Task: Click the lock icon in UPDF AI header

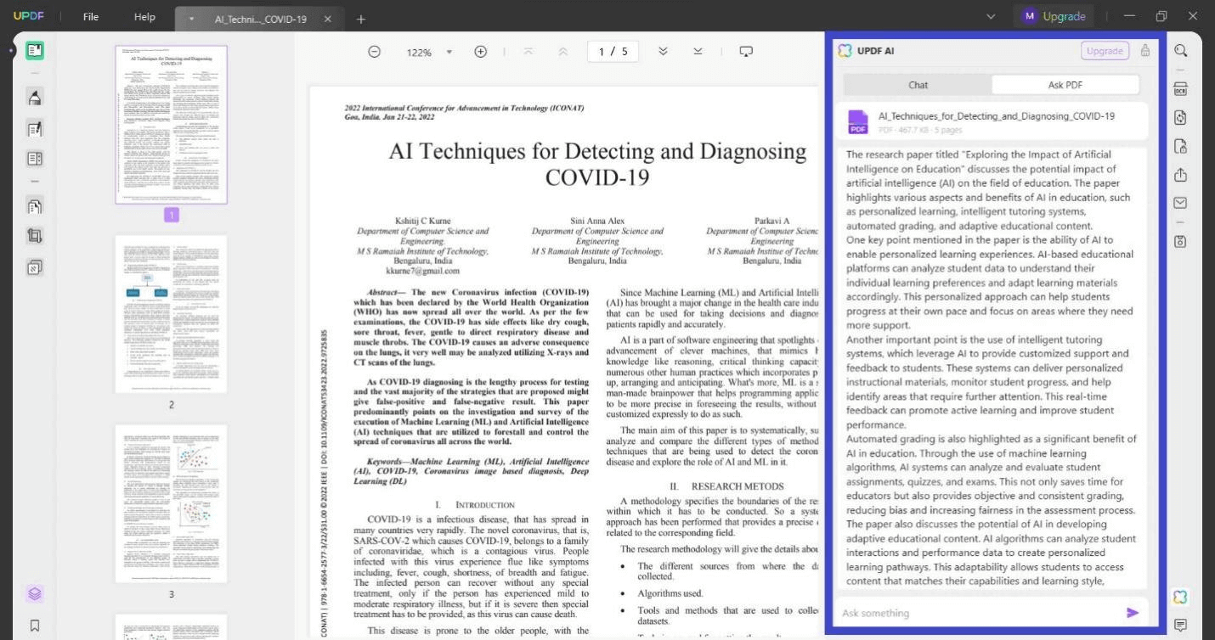Action: click(1145, 50)
